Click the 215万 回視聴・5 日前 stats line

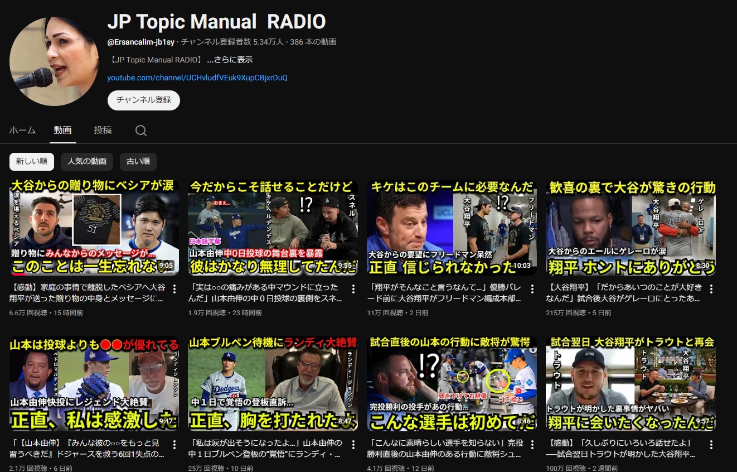point(579,313)
